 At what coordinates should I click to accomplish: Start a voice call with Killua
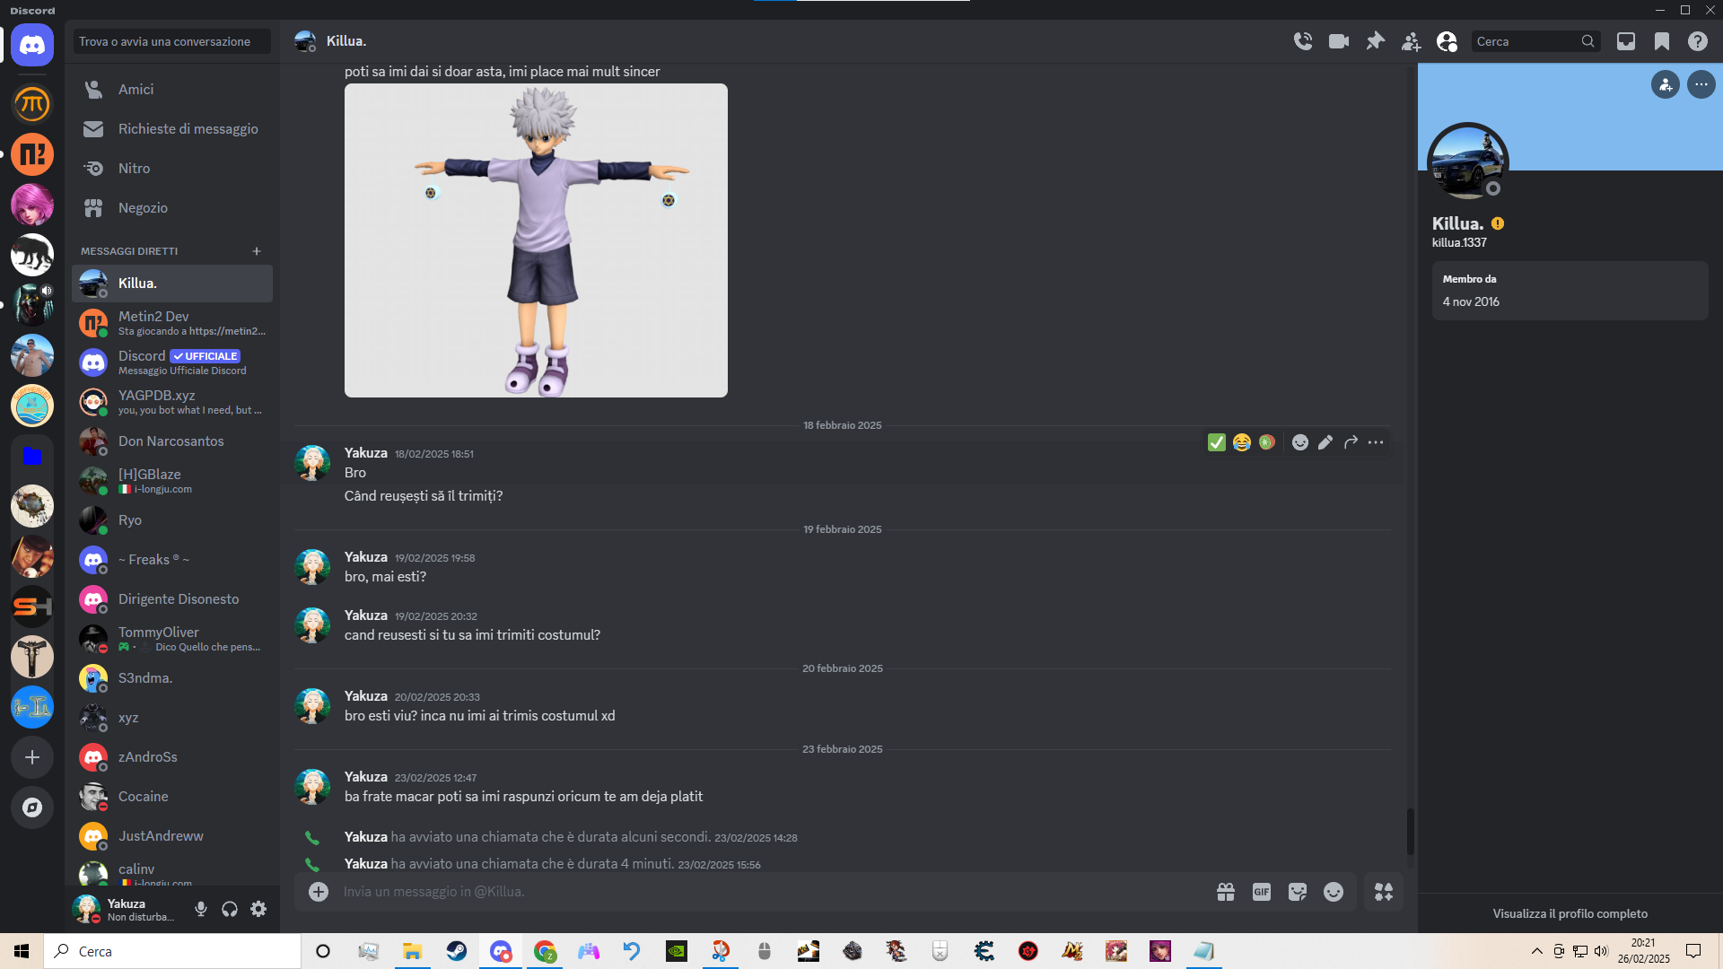(x=1303, y=41)
